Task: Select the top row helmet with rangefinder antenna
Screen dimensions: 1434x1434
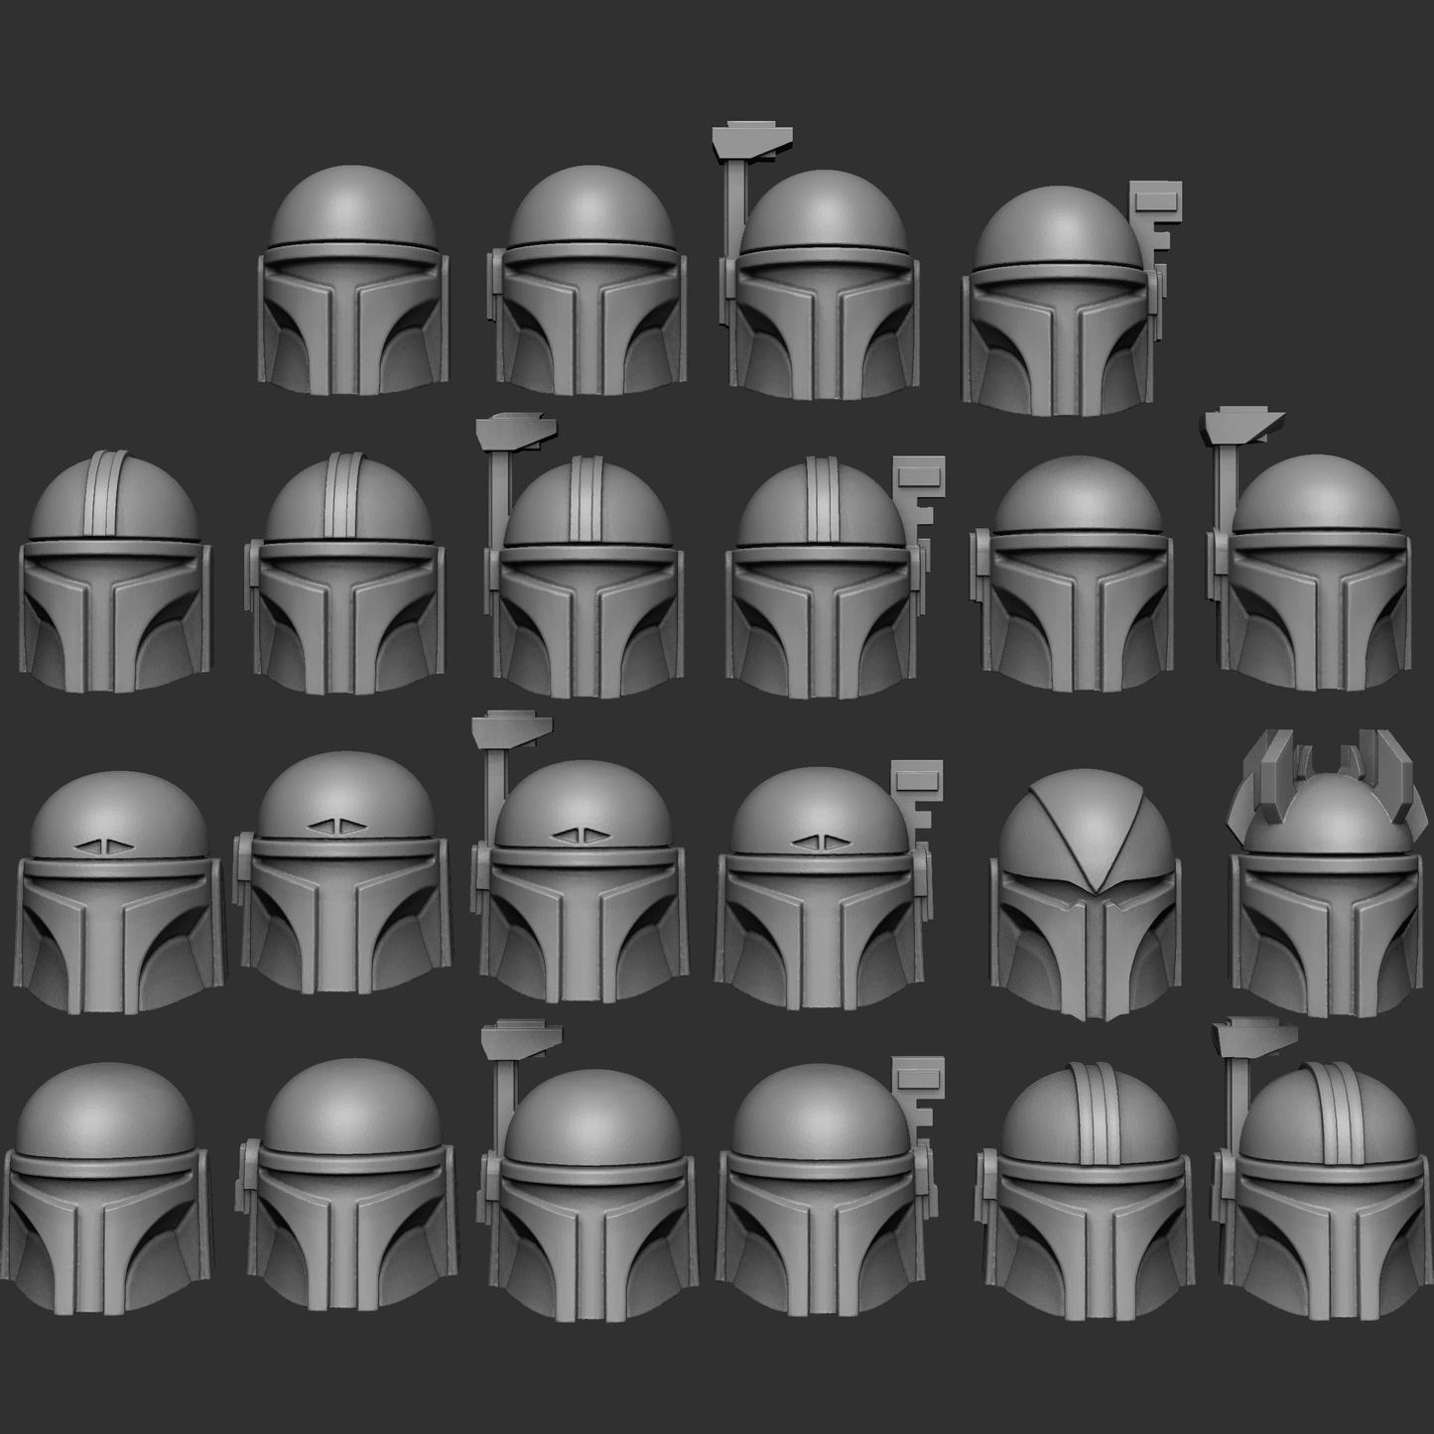Action: tap(822, 288)
